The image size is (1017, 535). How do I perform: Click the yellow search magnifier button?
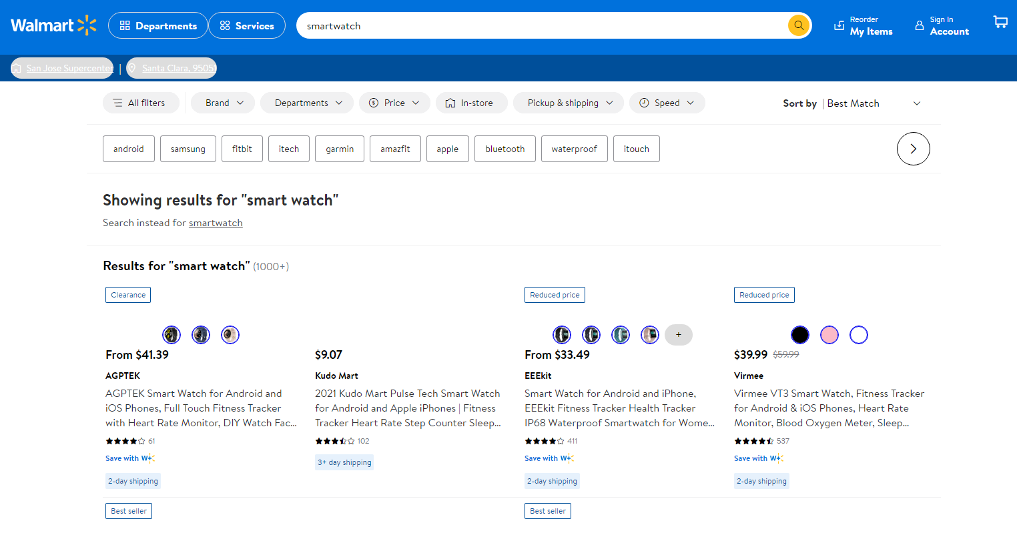[799, 25]
